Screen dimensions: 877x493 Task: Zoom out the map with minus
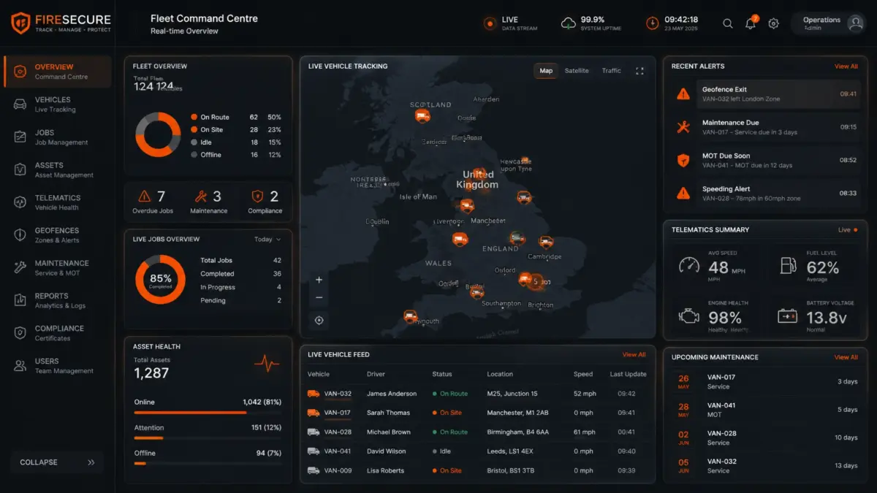(x=319, y=298)
